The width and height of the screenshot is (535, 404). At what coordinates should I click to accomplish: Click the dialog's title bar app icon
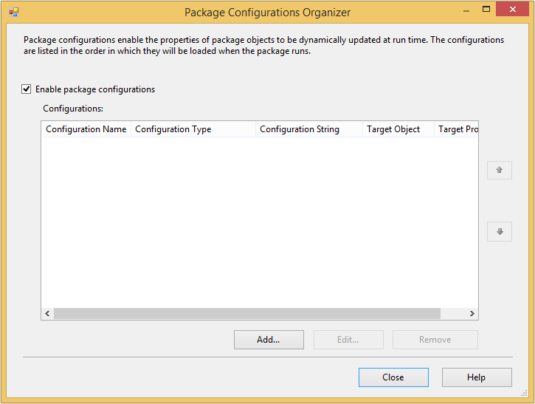click(x=14, y=13)
